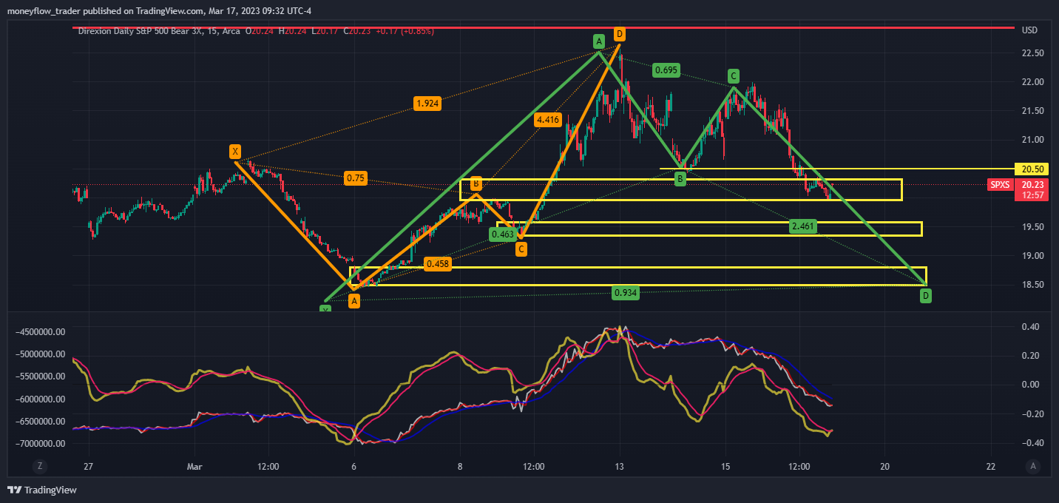The height and width of the screenshot is (503, 1059).
Task: Click the 19.50 price axis value
Action: [1032, 227]
